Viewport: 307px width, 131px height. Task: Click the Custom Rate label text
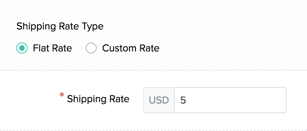point(131,48)
